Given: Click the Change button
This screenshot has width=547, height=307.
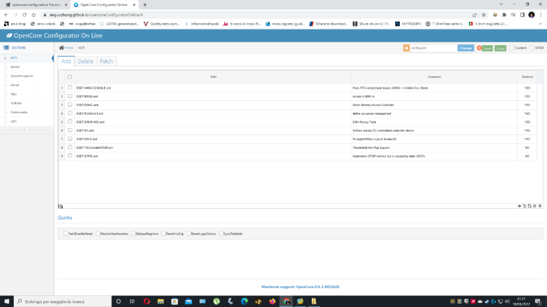Looking at the screenshot, I should pyautogui.click(x=466, y=48).
